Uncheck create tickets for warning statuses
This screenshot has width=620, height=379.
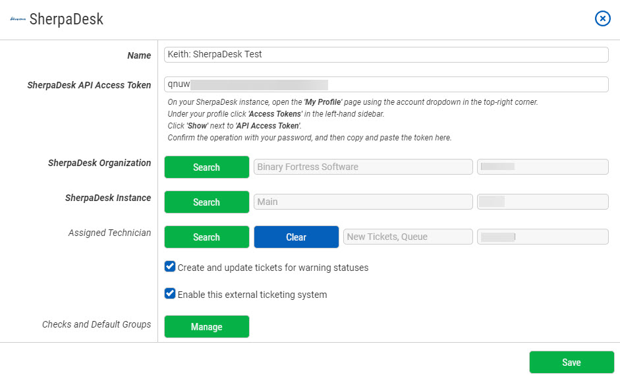click(x=170, y=267)
